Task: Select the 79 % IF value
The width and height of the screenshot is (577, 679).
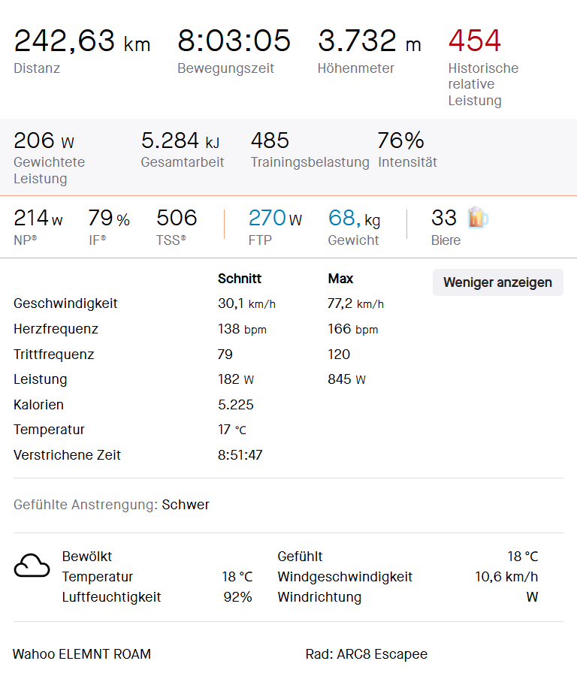Action: tap(109, 218)
